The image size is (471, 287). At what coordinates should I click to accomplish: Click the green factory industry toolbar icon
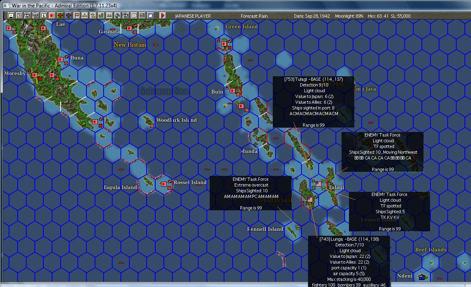(101, 16)
